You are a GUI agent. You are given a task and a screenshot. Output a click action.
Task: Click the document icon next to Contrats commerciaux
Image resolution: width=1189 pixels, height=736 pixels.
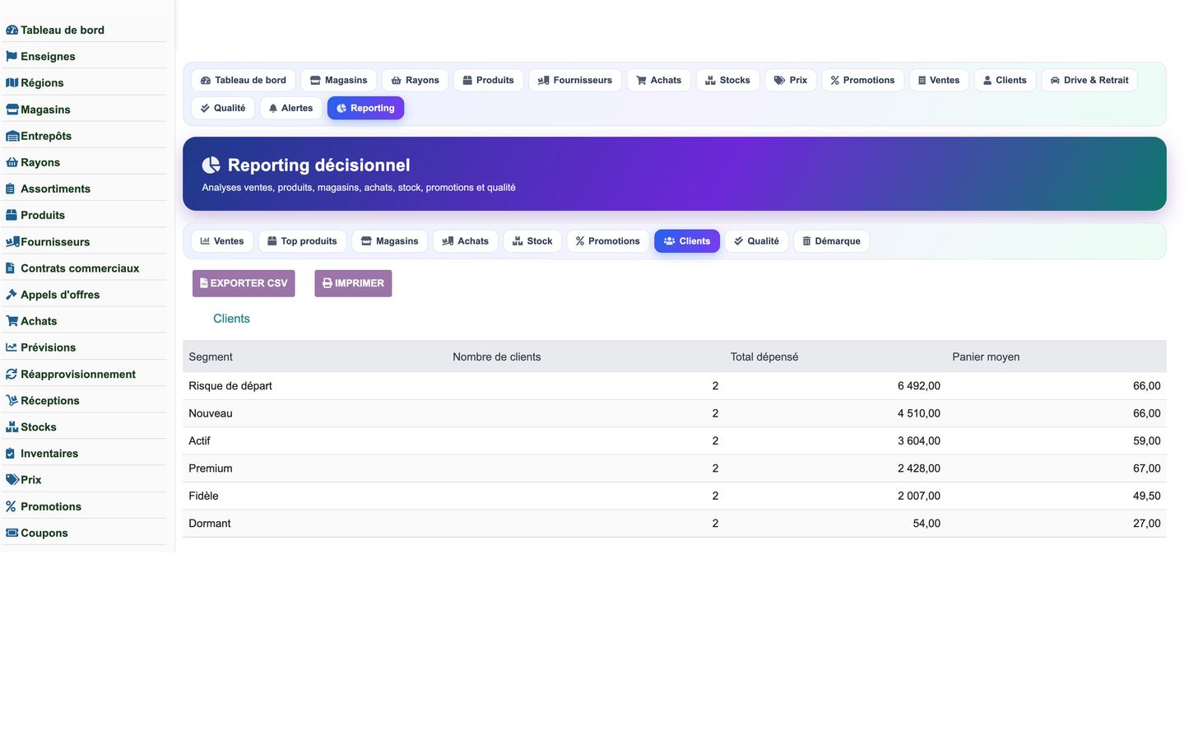pyautogui.click(x=10, y=268)
